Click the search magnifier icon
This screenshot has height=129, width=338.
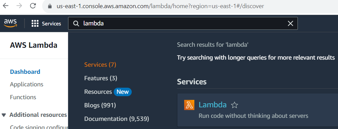[76, 23]
